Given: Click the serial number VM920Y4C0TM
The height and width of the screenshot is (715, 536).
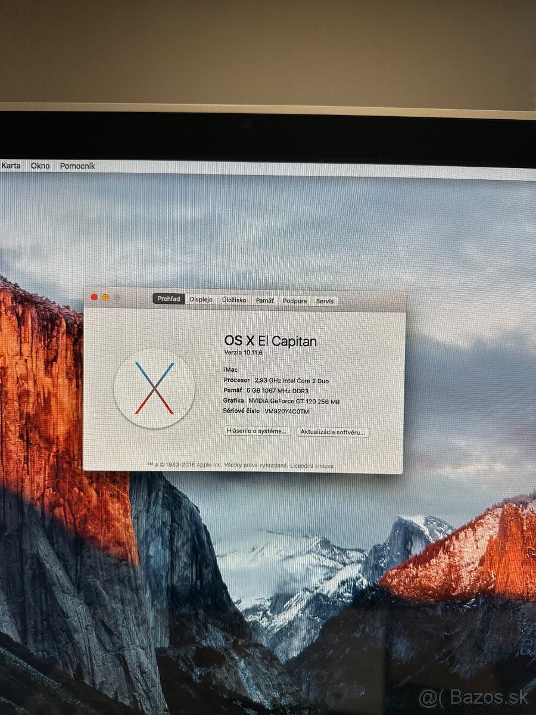Looking at the screenshot, I should tap(286, 412).
